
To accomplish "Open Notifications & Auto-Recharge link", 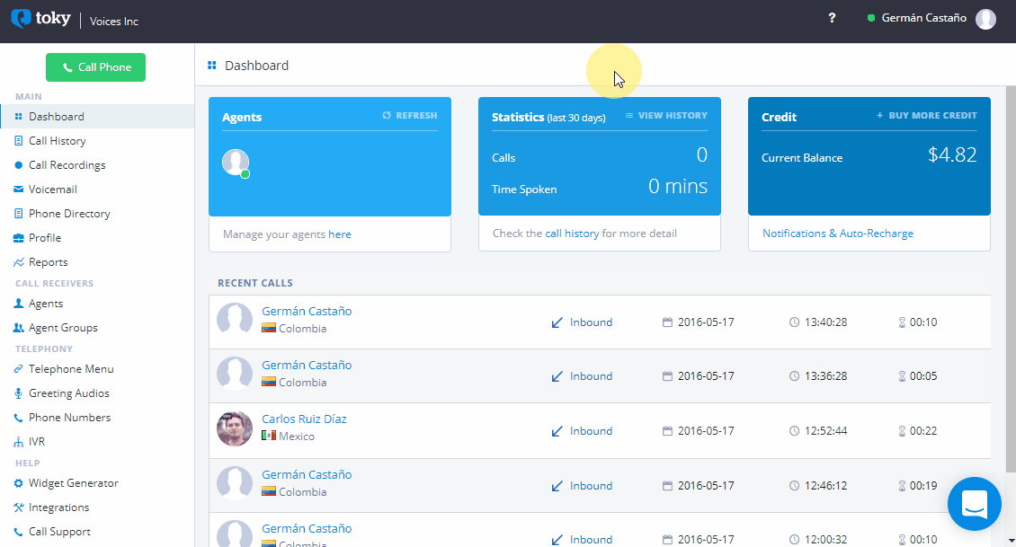I will tap(837, 234).
